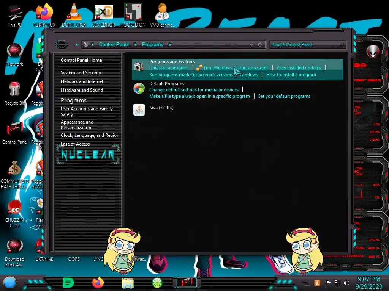The image size is (389, 291).
Task: Open Network and Internet category
Action: pyautogui.click(x=82, y=81)
